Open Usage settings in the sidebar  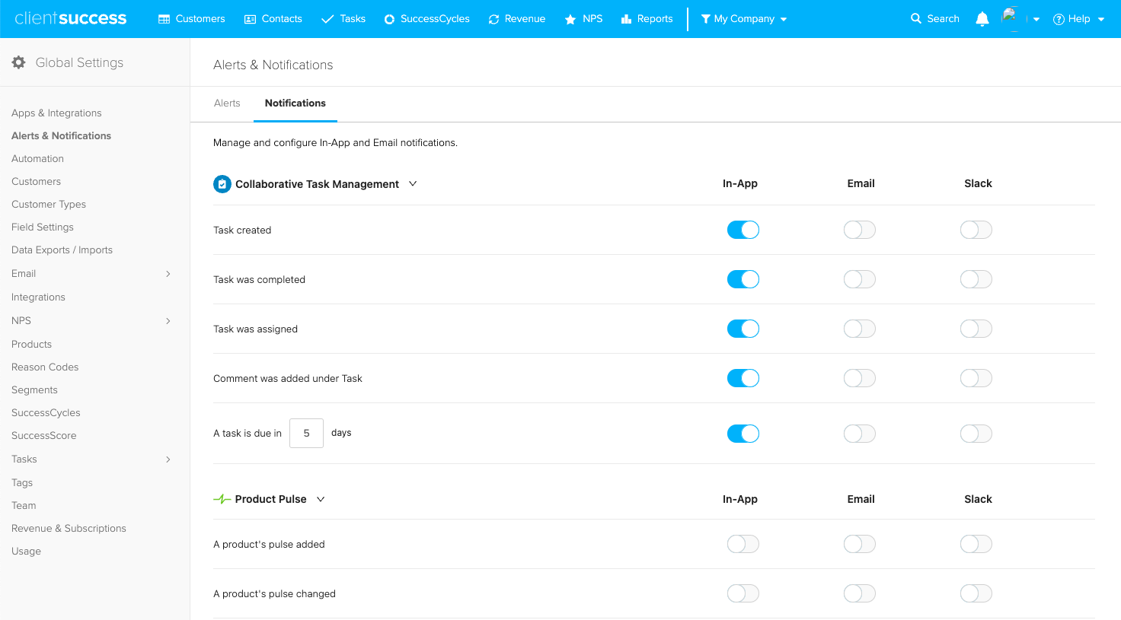tap(26, 551)
